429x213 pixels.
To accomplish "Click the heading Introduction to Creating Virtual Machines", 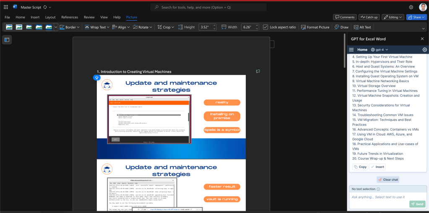I will point(134,72).
